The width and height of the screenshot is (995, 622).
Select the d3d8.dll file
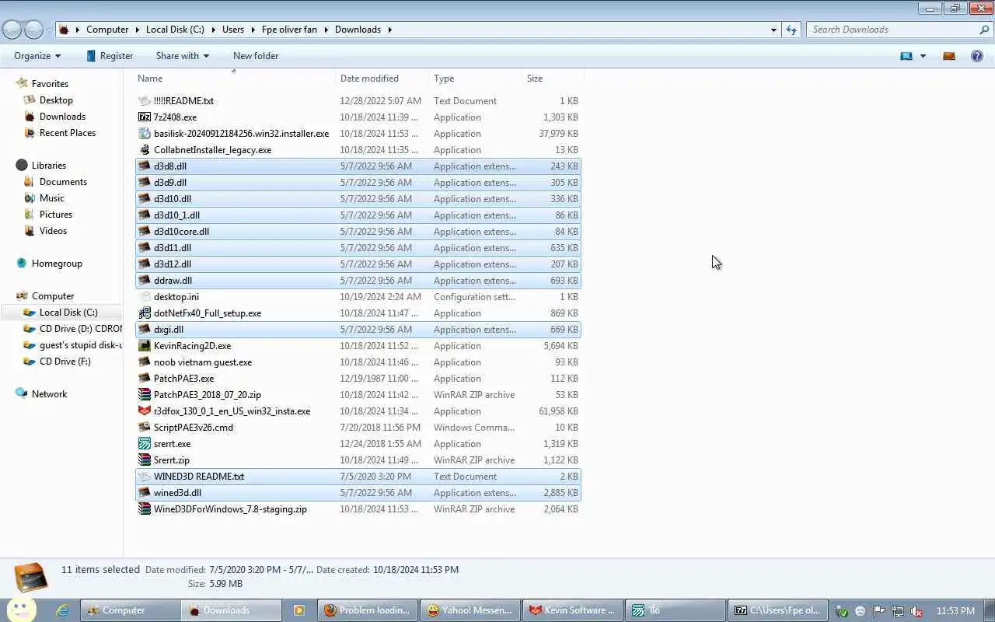pyautogui.click(x=358, y=166)
